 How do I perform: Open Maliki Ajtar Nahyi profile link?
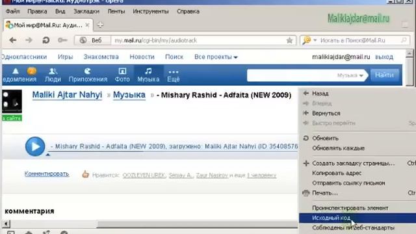[67, 95]
